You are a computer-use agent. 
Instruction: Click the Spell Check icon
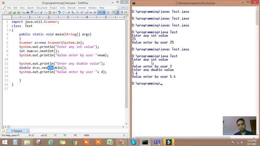pos(32,13)
